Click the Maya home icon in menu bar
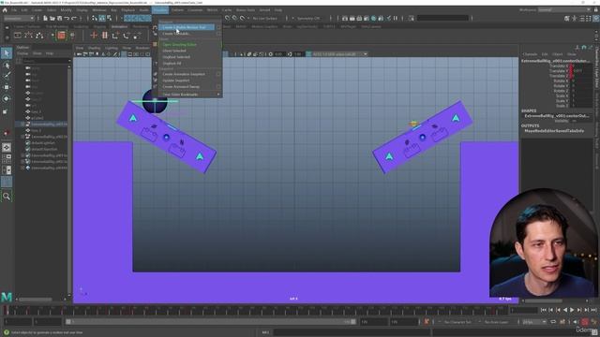This screenshot has height=337, width=600. pos(5,10)
